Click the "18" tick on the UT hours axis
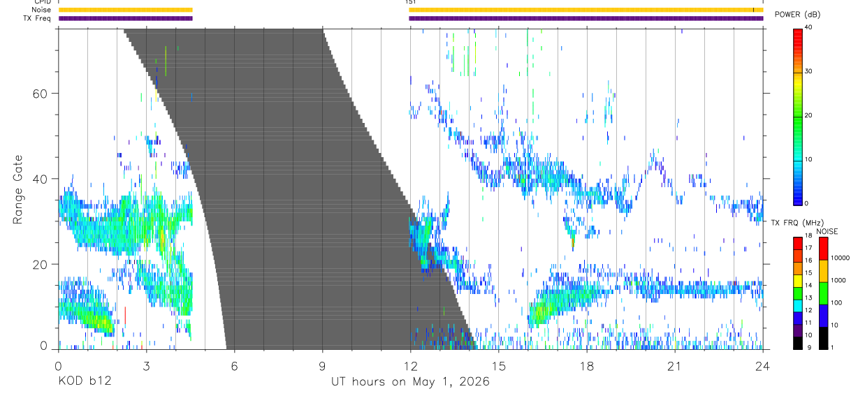The width and height of the screenshot is (858, 396). [586, 365]
